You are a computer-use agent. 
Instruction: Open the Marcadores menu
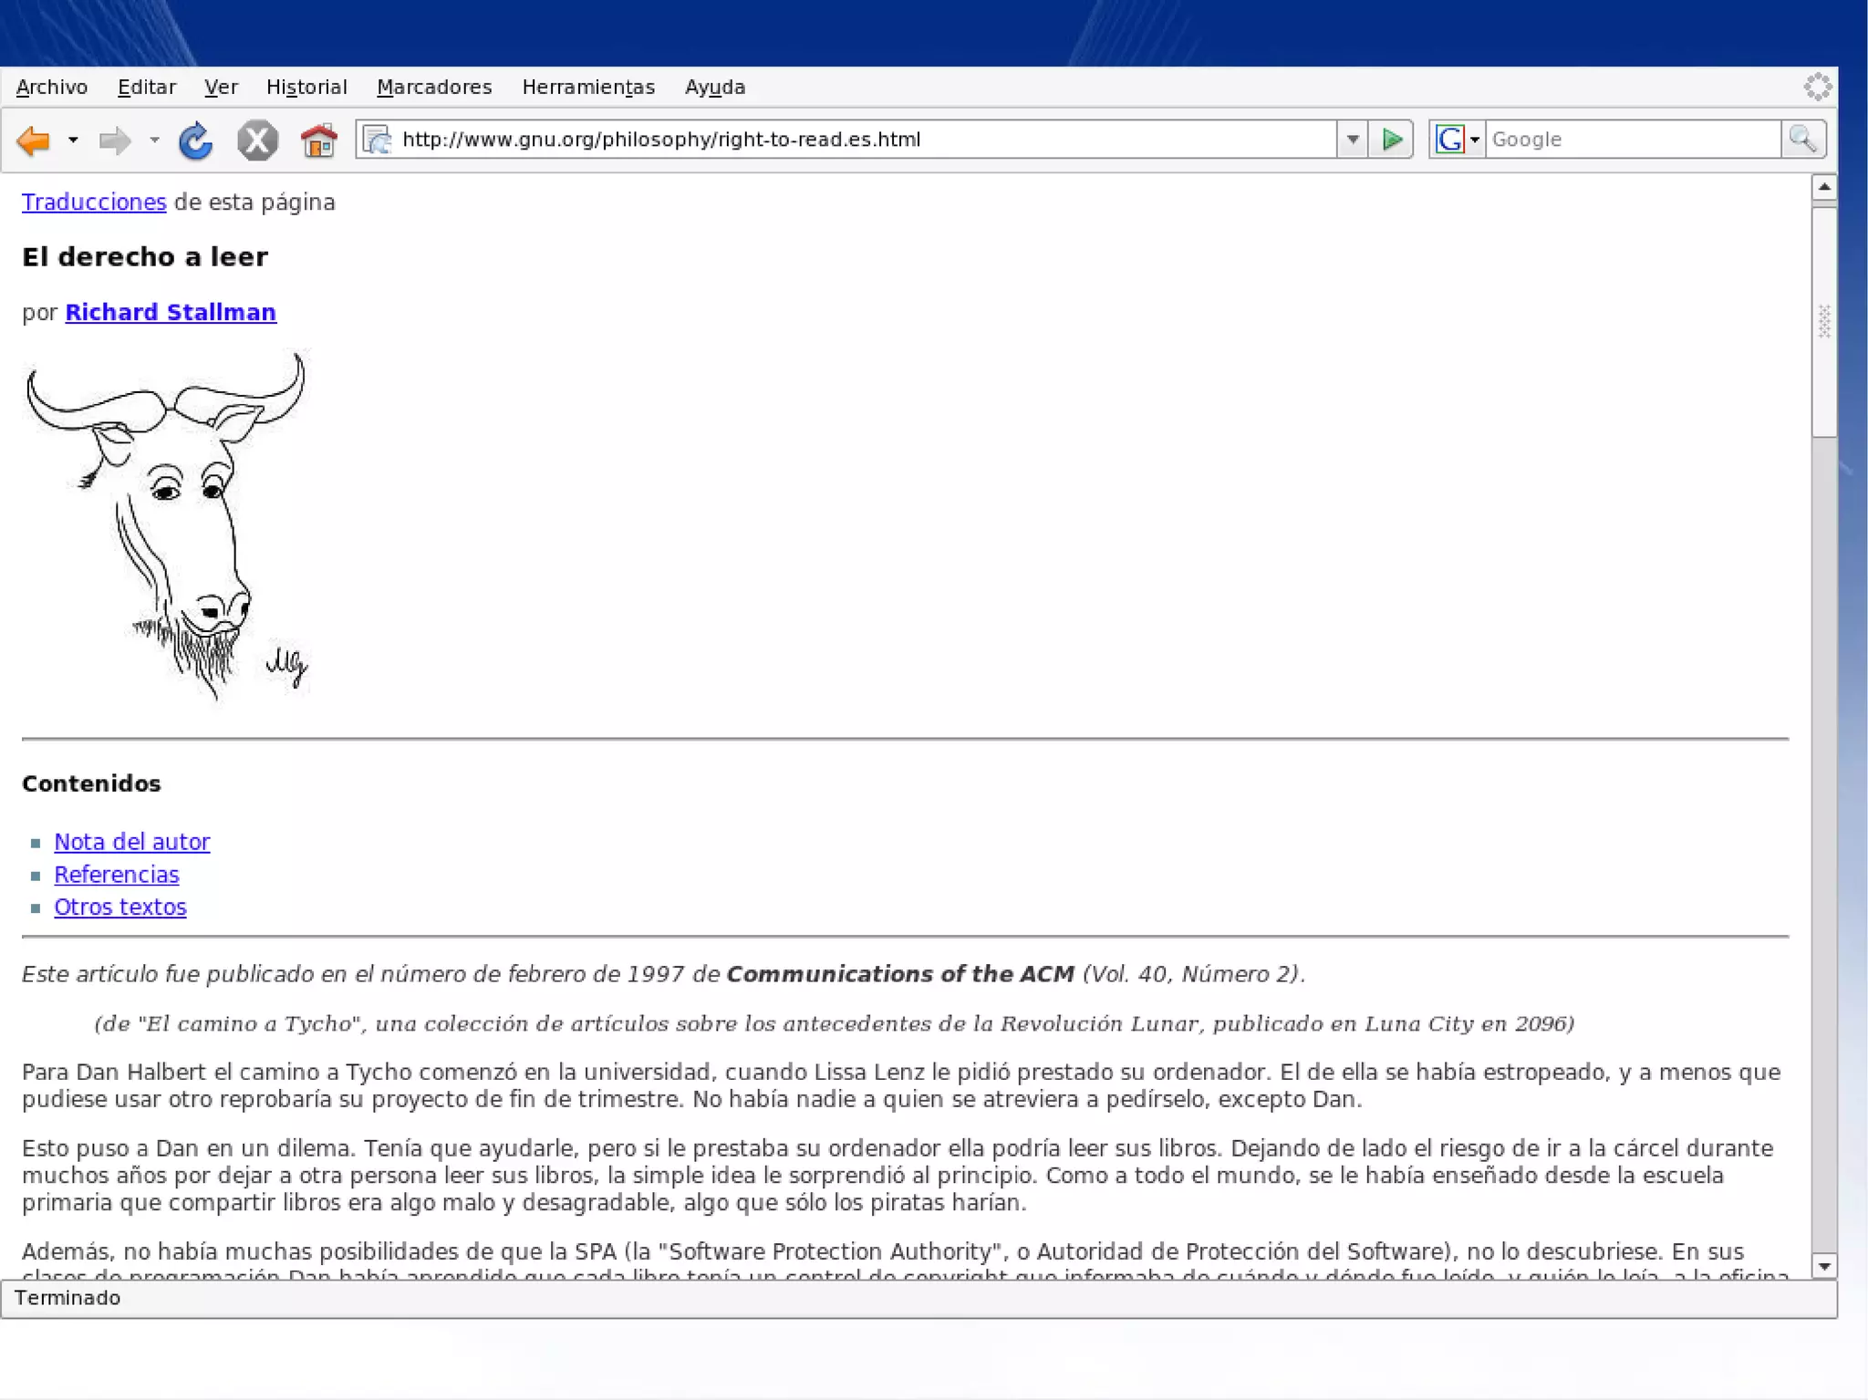pyautogui.click(x=434, y=88)
